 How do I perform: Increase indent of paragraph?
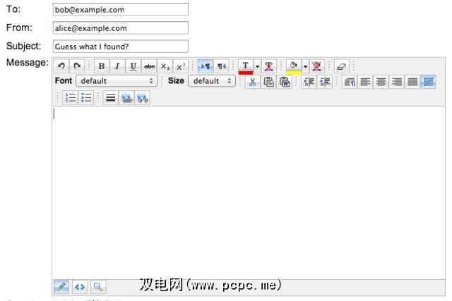click(x=325, y=82)
